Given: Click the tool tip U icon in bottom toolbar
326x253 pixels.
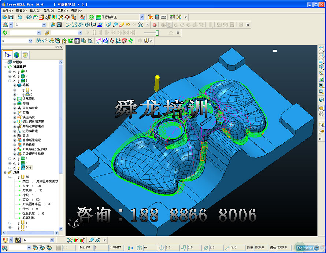Looking at the screenshot, I should coord(5,240).
